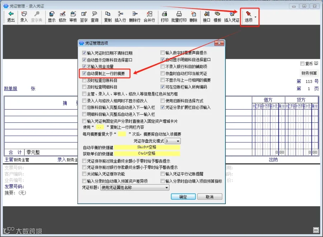
Task: Enable 输入凭证平行记账提醒 checkbox
Action: point(163,174)
